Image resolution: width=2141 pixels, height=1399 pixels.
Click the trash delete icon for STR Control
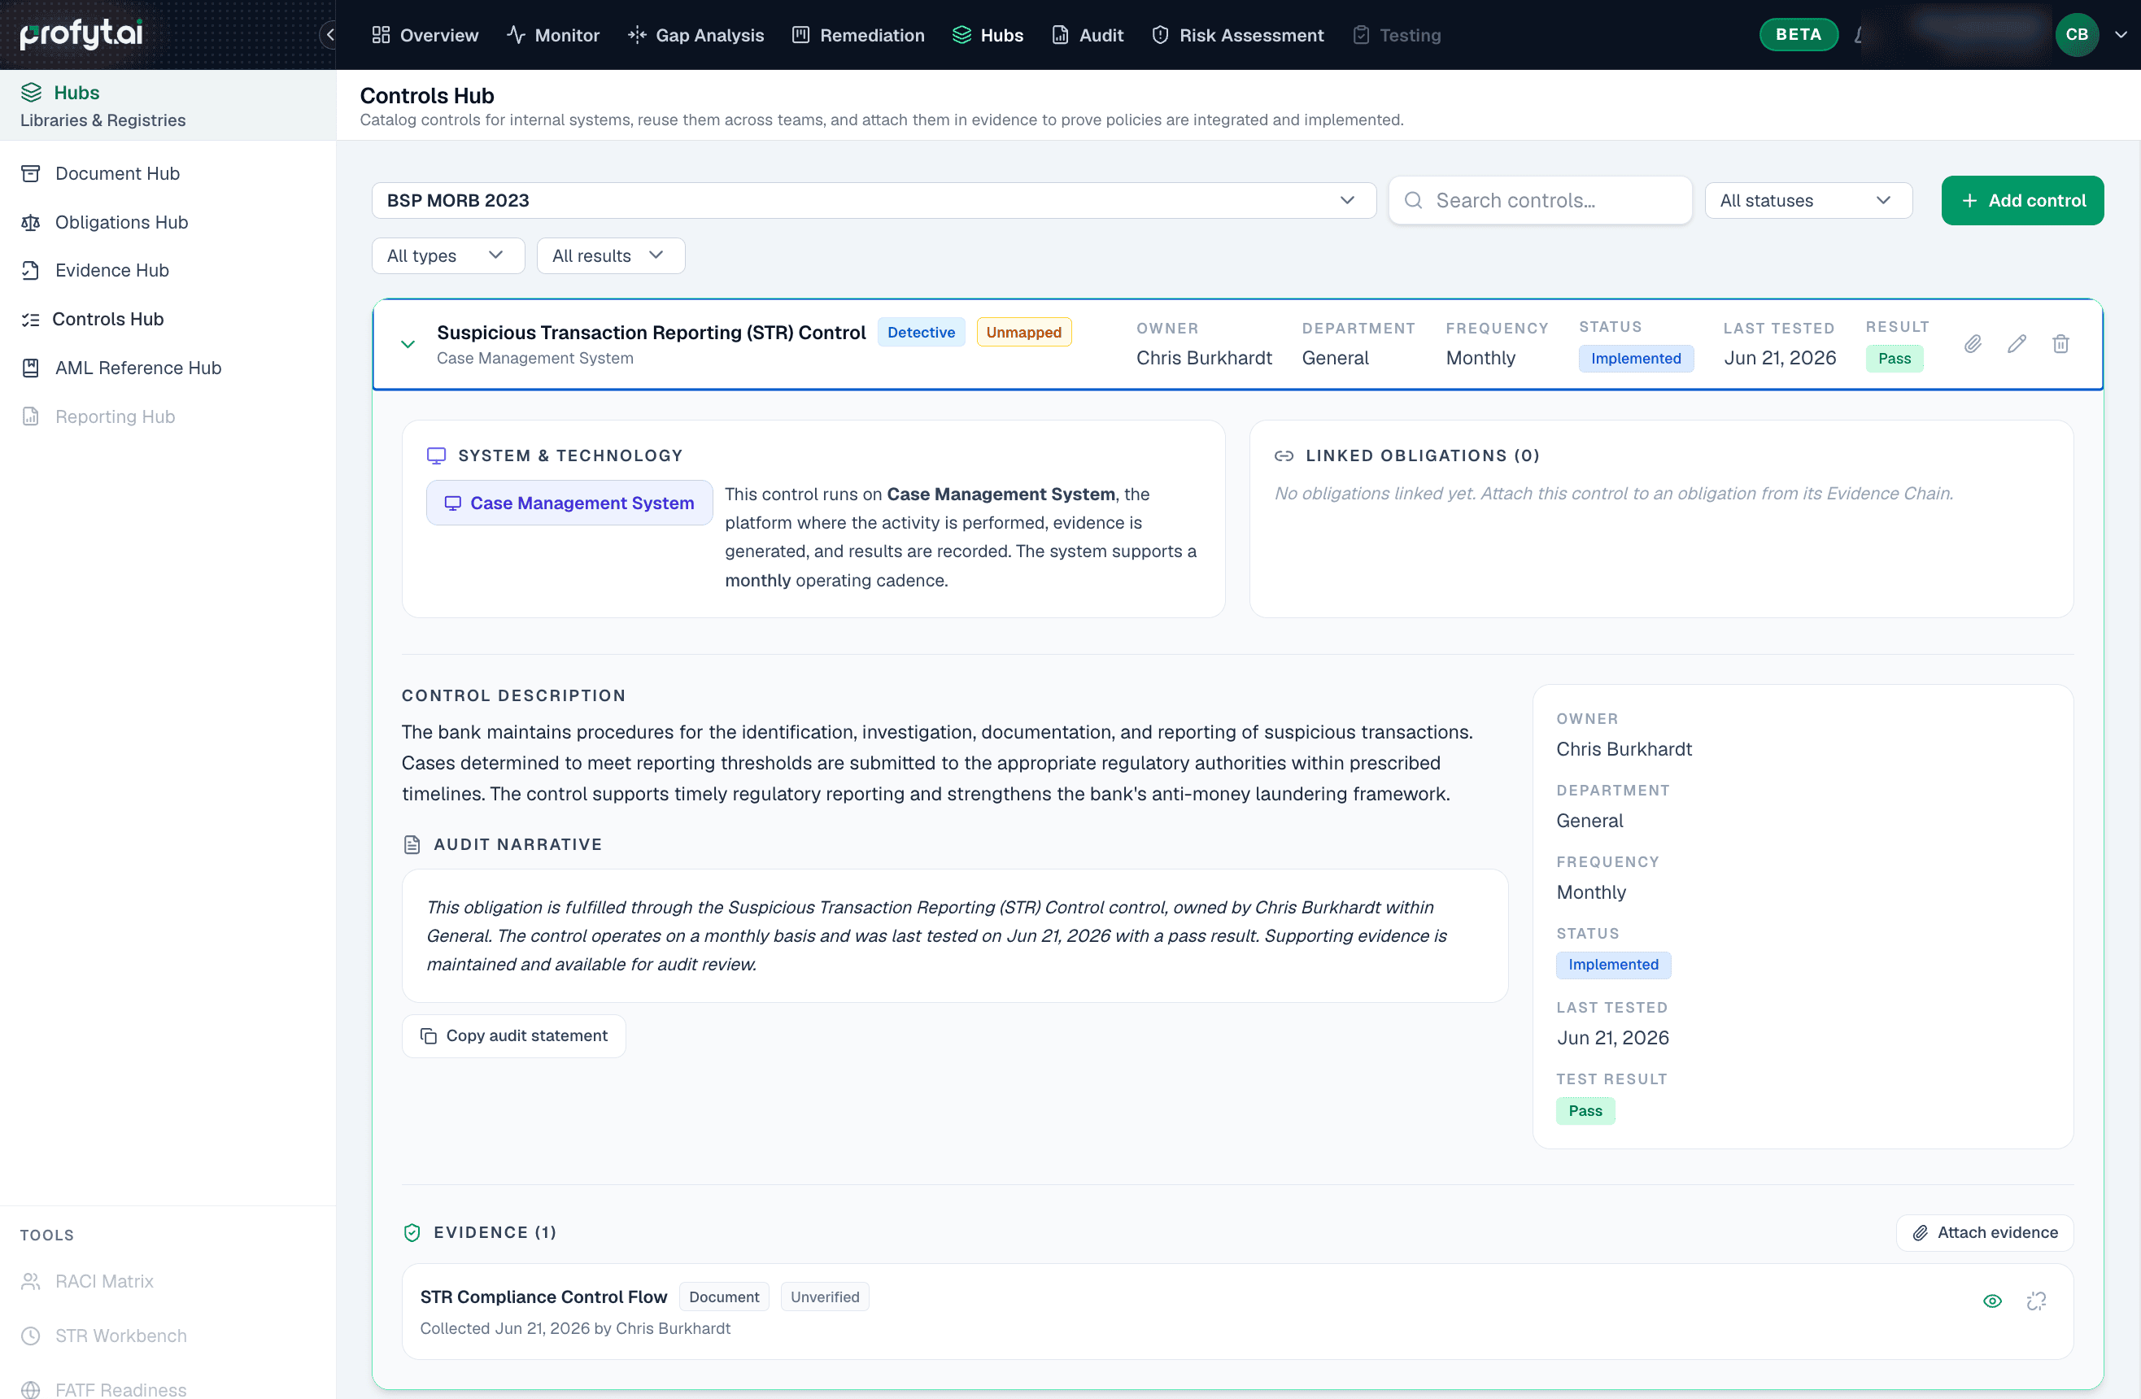[x=2060, y=344]
